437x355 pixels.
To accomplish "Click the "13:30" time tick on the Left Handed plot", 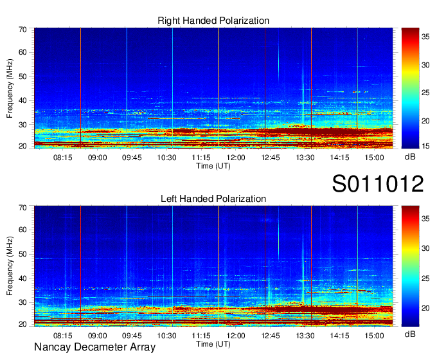I will click(x=305, y=336).
